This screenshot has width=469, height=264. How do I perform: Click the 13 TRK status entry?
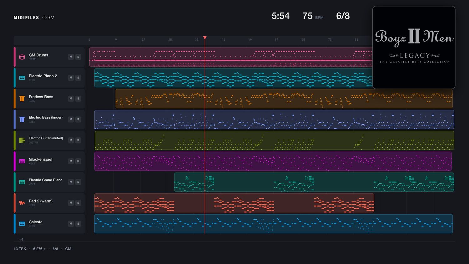[20, 249]
